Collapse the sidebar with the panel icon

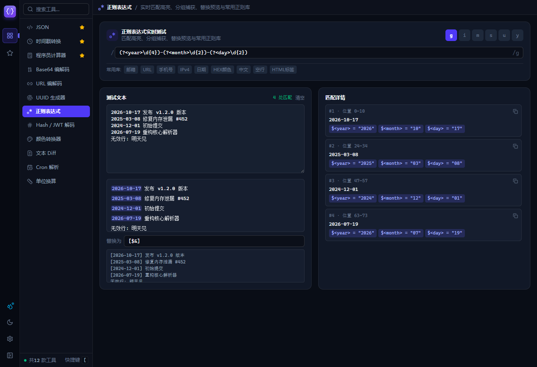pos(10,355)
